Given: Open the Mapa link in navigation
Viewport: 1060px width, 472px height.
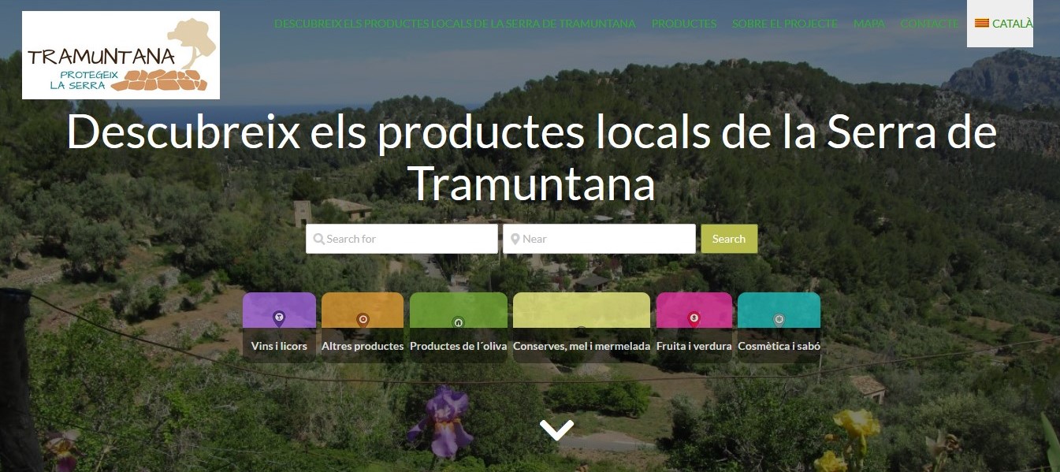Looking at the screenshot, I should click(x=868, y=24).
